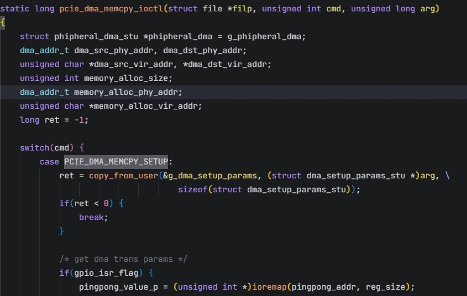Place cursor on the long ret = -1 line
The image size is (467, 296).
point(54,120)
